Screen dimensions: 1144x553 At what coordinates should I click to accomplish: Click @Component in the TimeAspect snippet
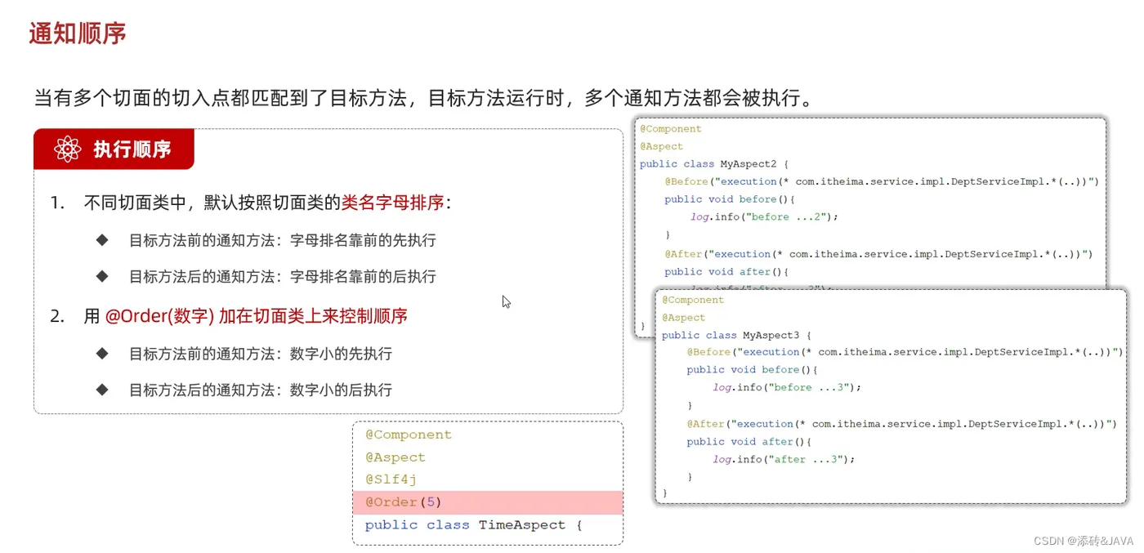click(x=409, y=435)
